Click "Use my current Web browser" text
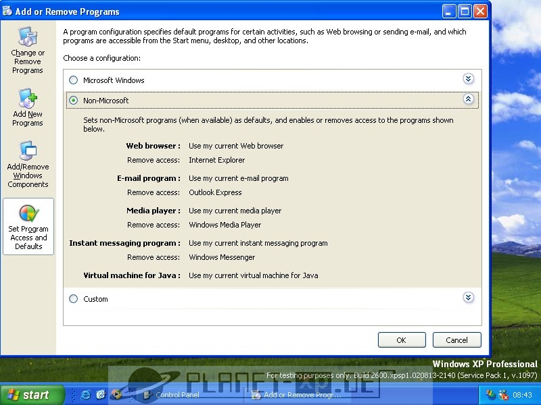Viewport: 541px width, 405px height. (x=236, y=146)
